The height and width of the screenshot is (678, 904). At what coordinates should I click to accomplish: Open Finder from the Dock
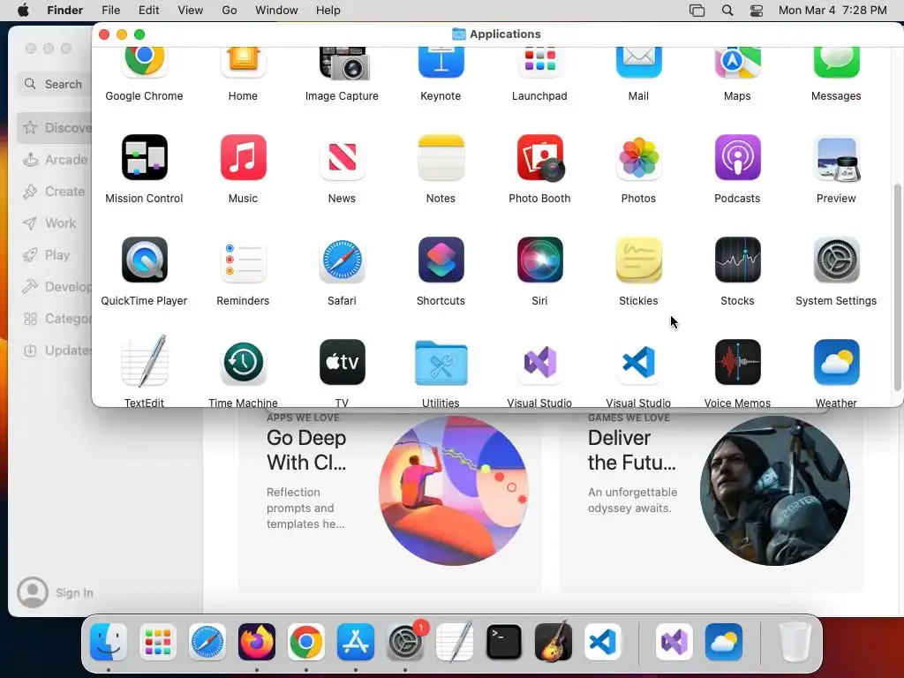tap(109, 642)
